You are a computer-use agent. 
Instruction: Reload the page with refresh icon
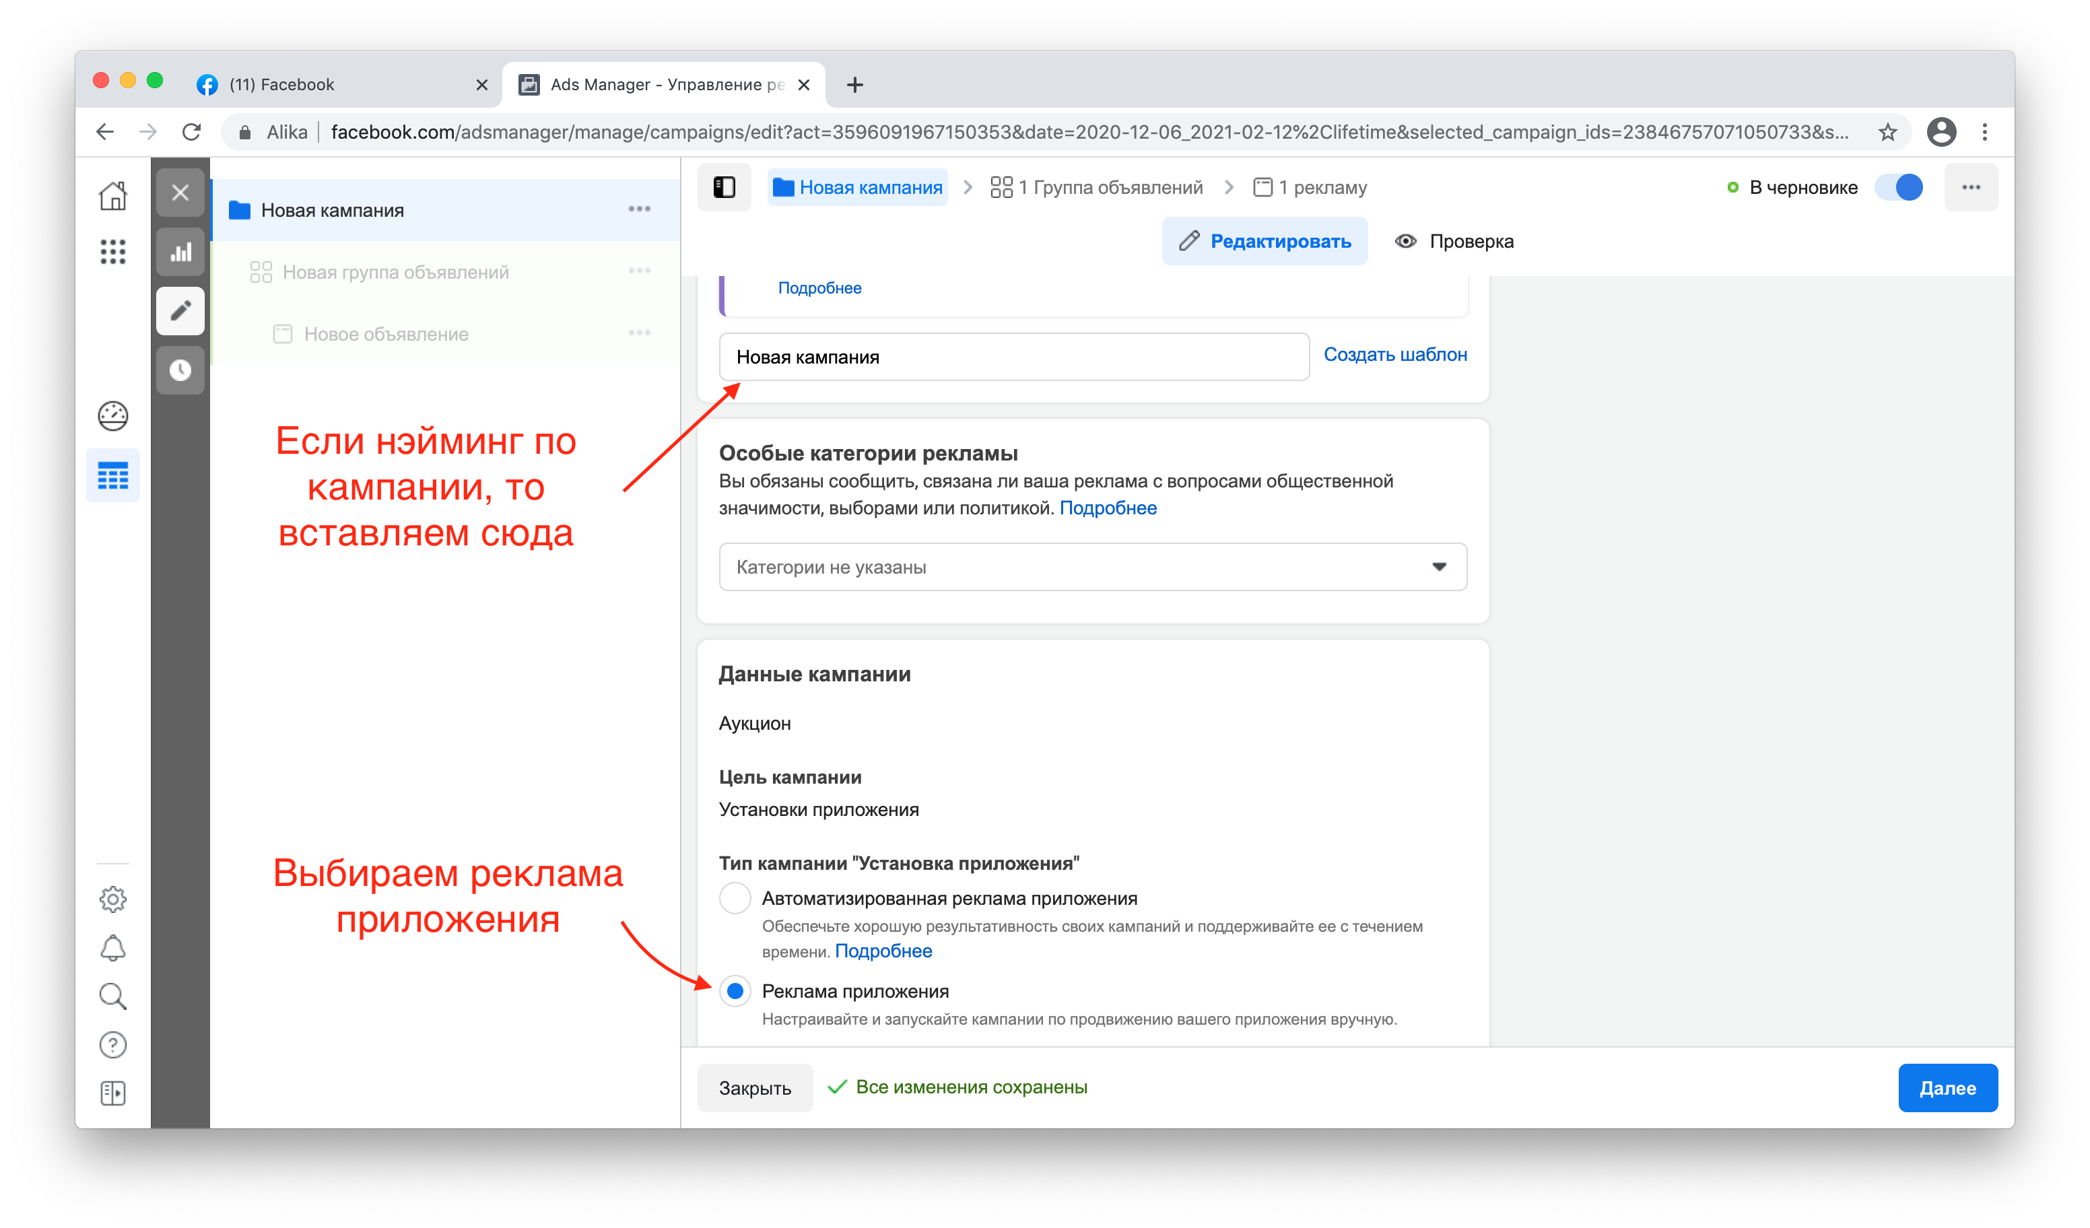pos(192,132)
